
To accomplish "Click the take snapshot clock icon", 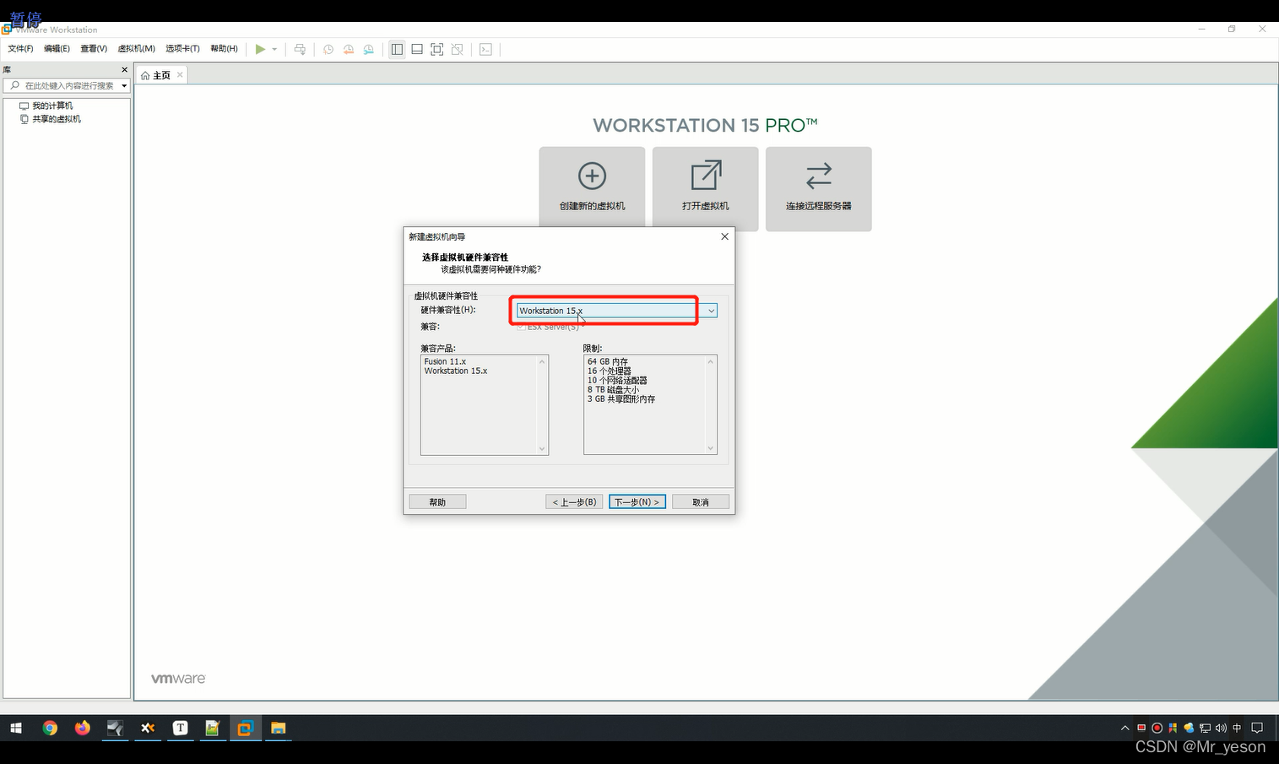I will pyautogui.click(x=328, y=49).
